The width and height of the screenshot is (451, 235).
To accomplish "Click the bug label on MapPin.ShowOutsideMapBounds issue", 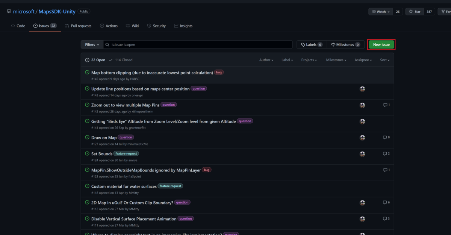I will [x=207, y=170].
